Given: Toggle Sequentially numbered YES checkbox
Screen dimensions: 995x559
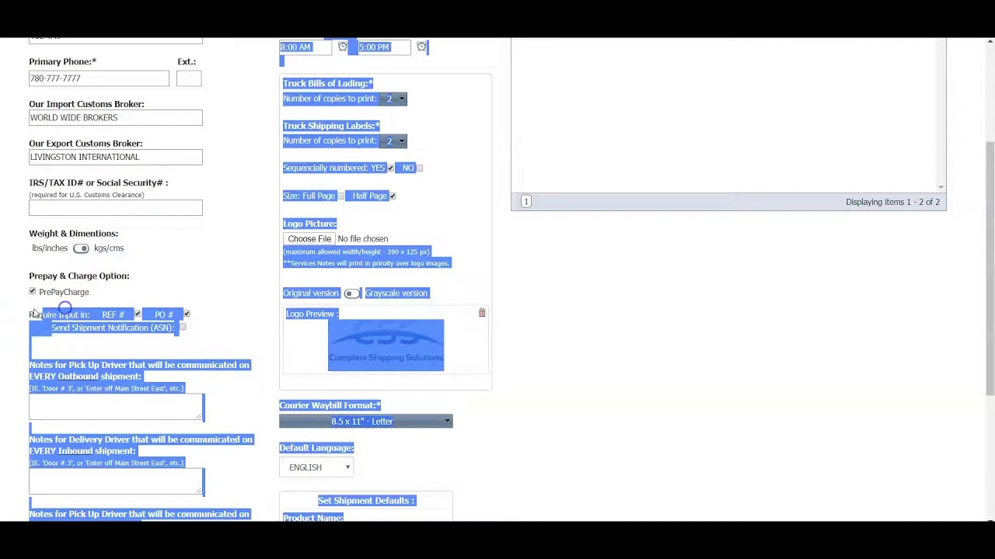Looking at the screenshot, I should click(390, 168).
